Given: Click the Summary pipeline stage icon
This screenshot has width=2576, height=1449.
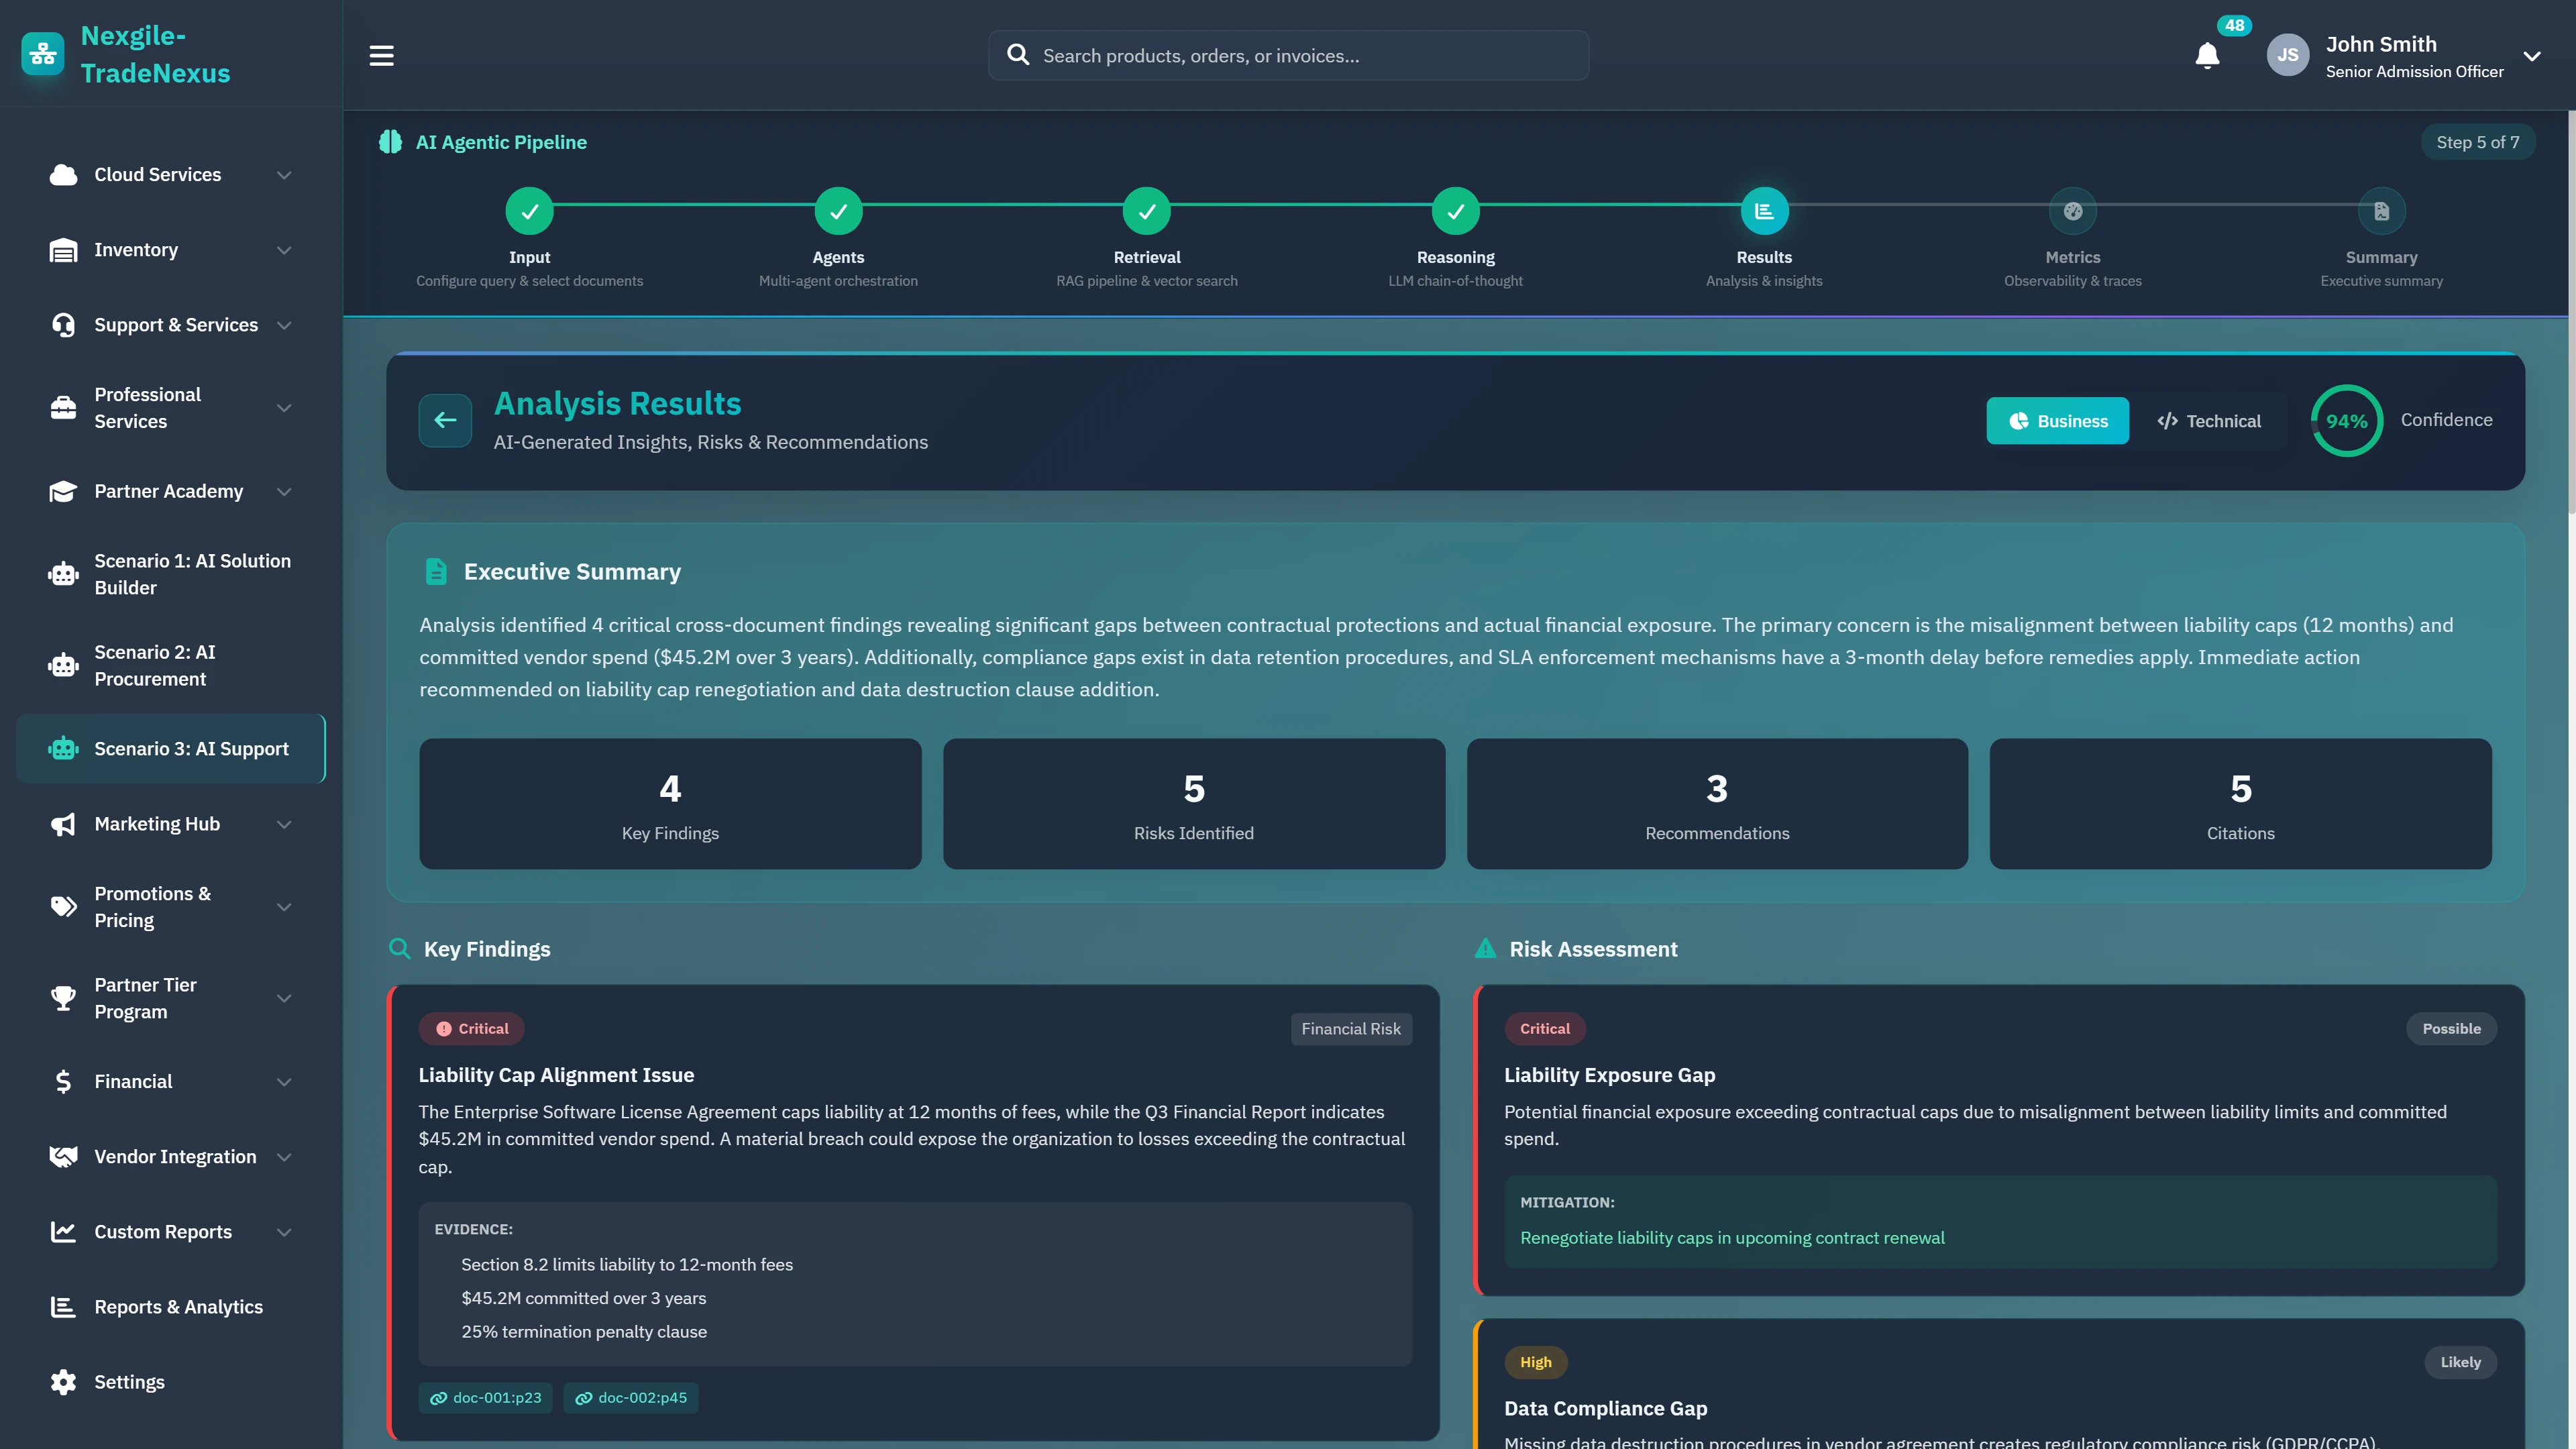Looking at the screenshot, I should (x=2381, y=210).
